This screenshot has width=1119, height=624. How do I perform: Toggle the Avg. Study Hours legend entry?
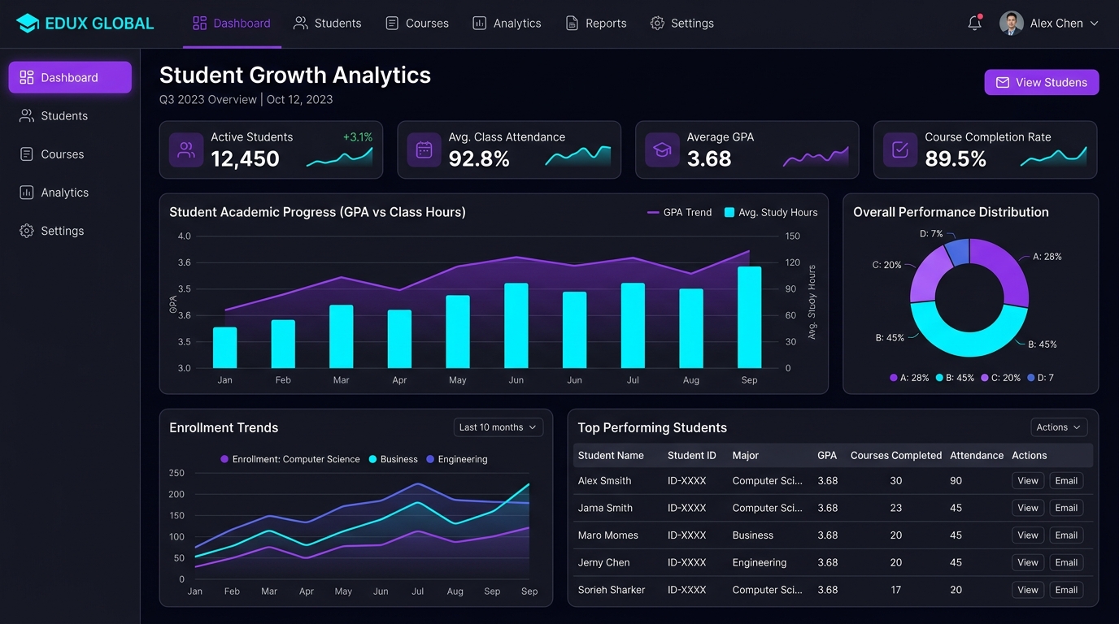[771, 212]
